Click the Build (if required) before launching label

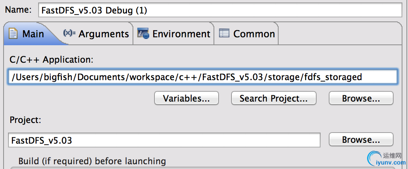[x=92, y=161]
